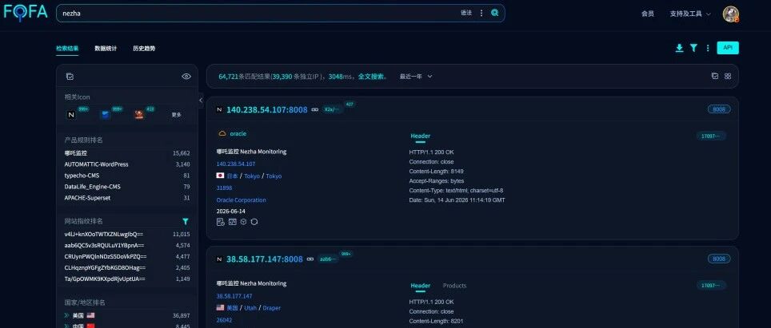Click IP link 140.238.54.107

pos(235,164)
